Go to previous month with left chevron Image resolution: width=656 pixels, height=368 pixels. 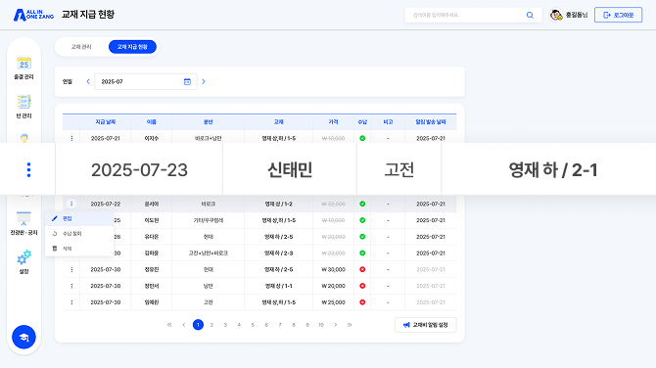(x=88, y=81)
